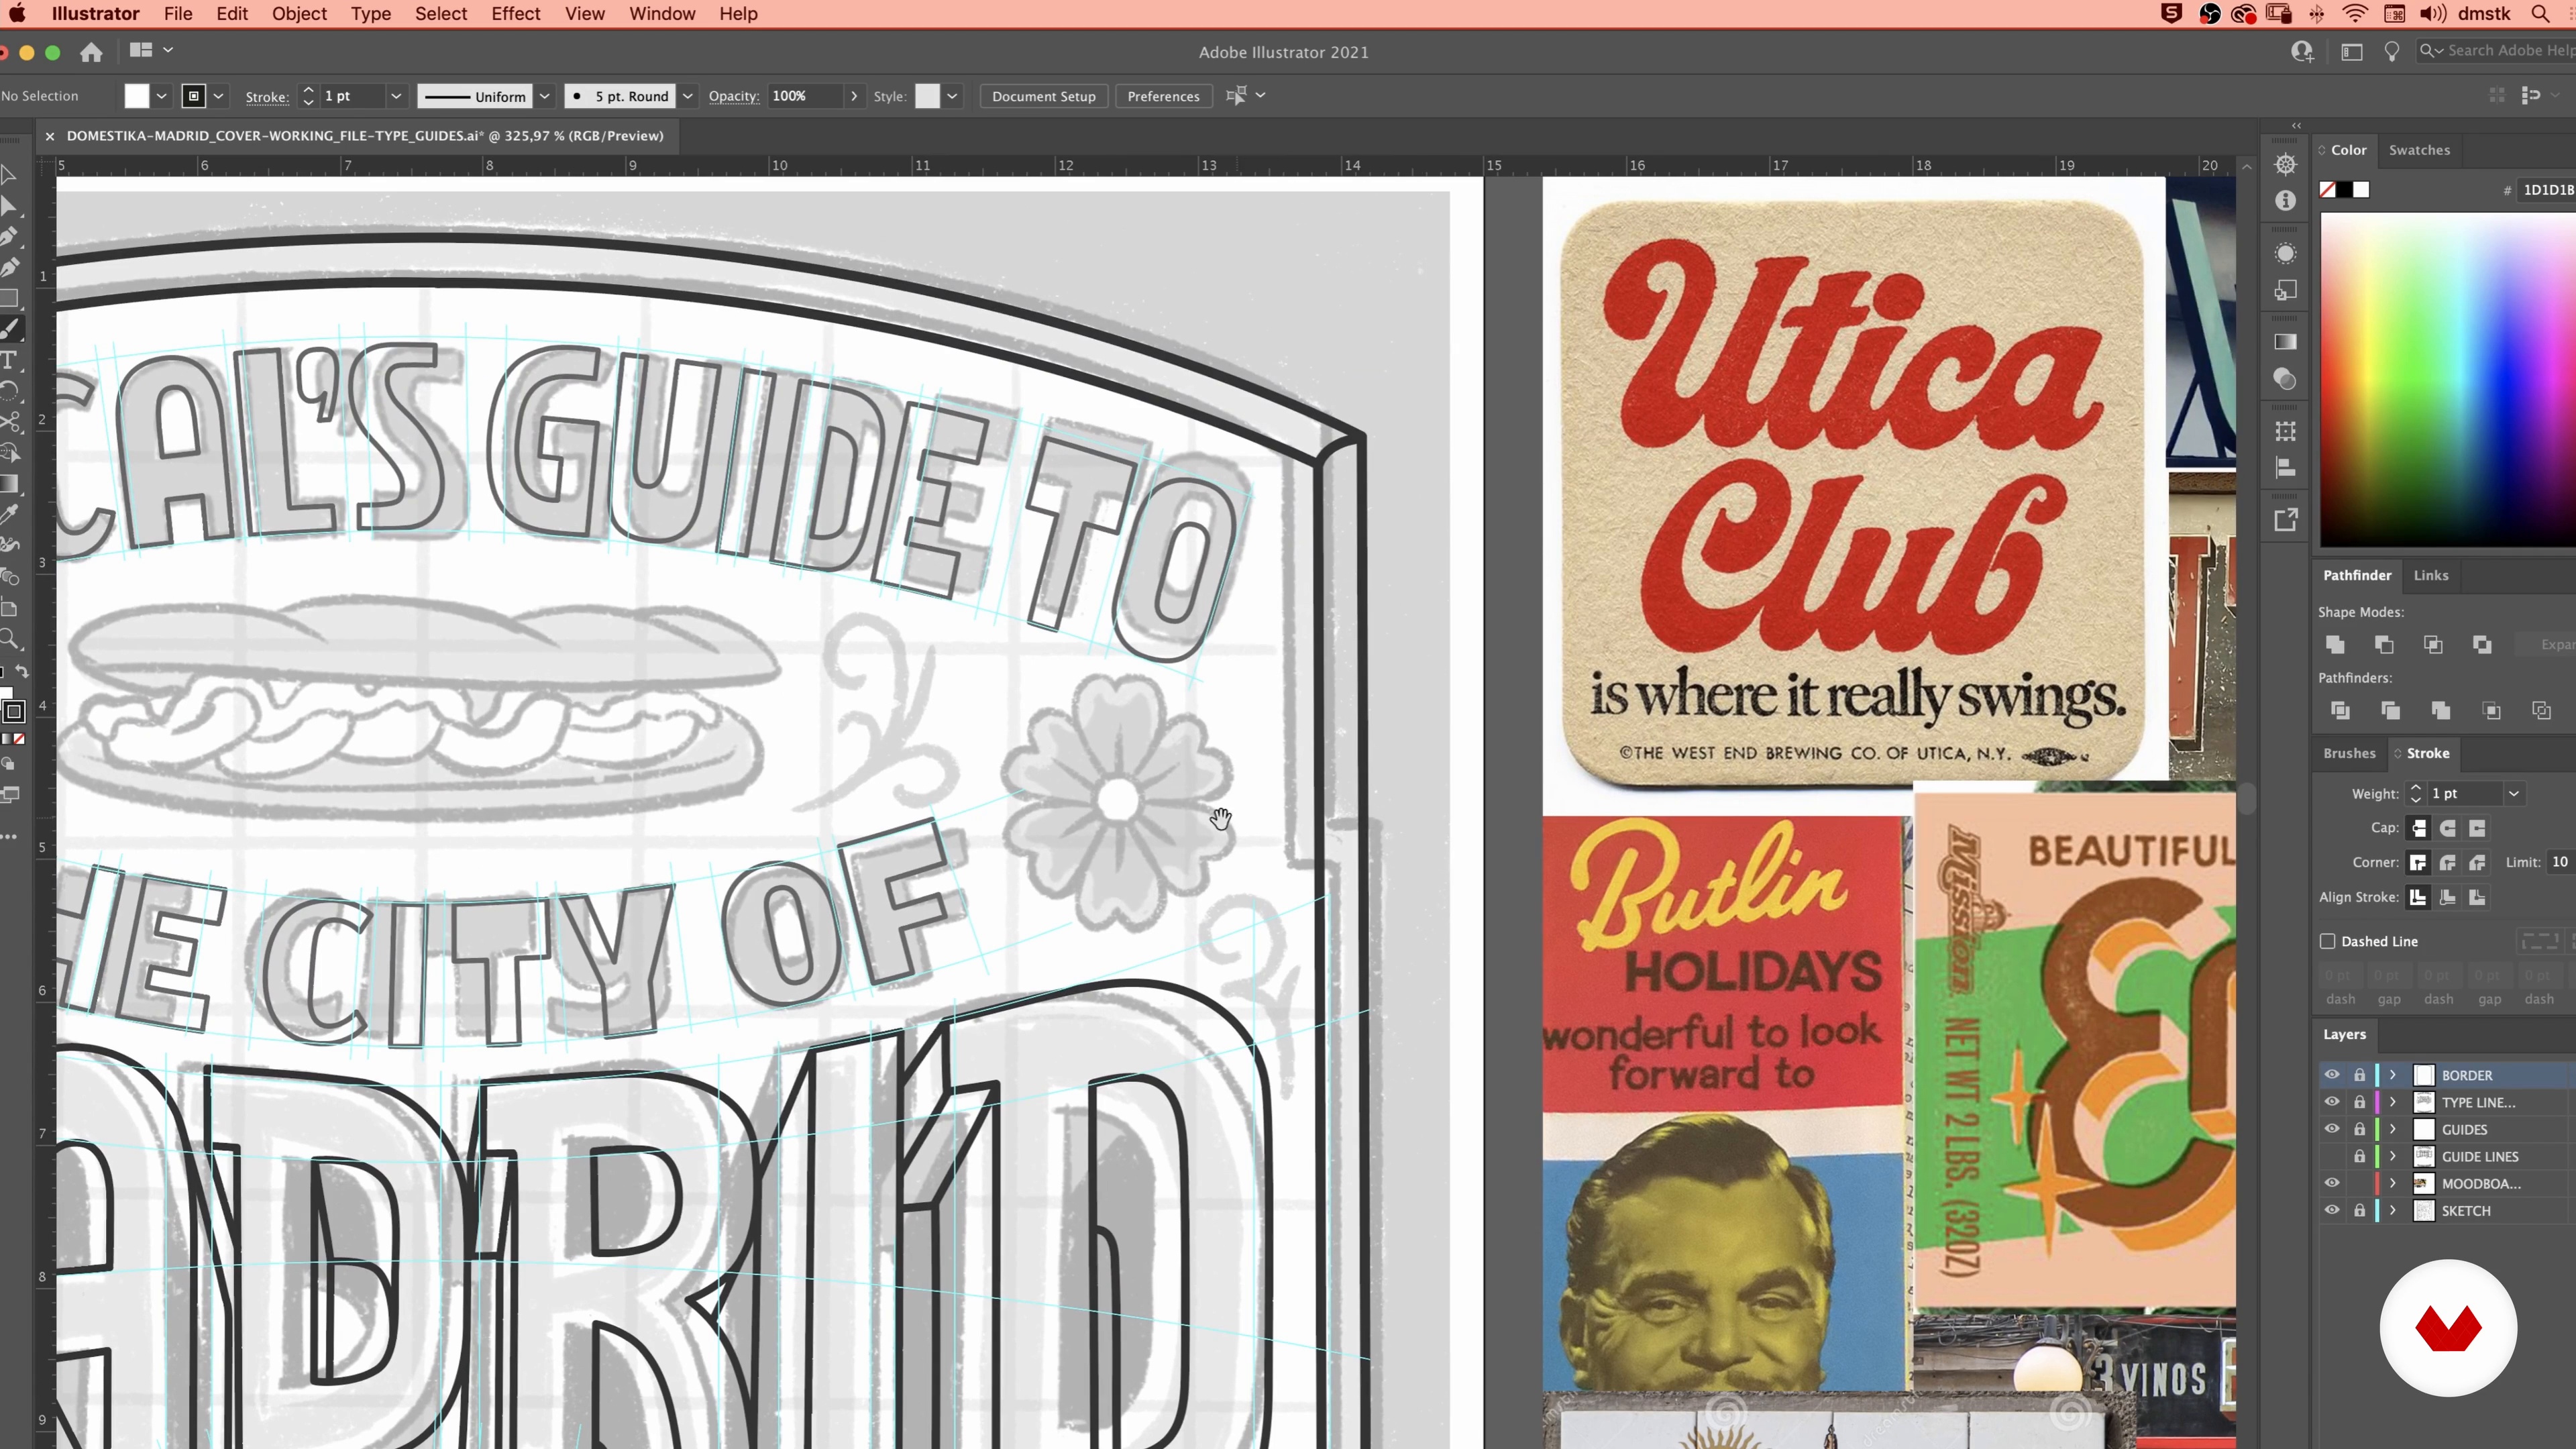Open the 5 pt. Round brush dropdown
The image size is (2576, 1449).
[688, 96]
